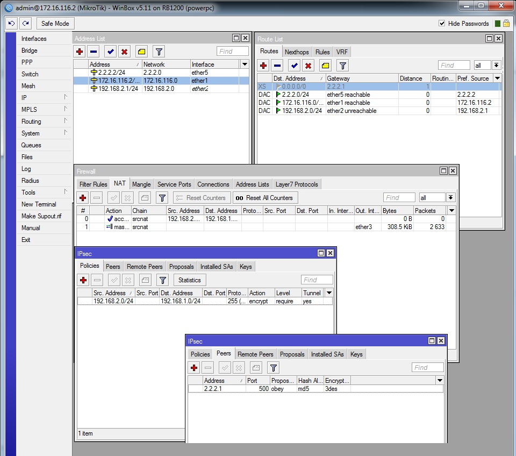Image resolution: width=516 pixels, height=456 pixels.
Task: Click the comment icon in Route List toolbar
Action: click(326, 66)
